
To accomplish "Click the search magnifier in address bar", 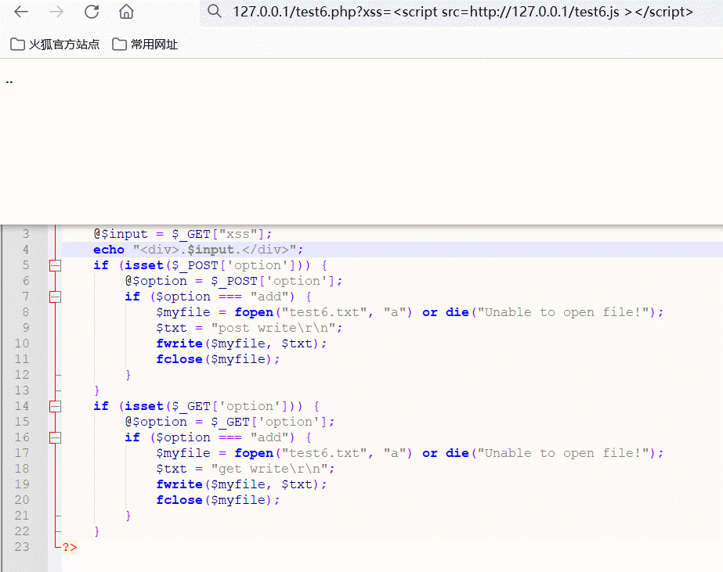I will (215, 11).
